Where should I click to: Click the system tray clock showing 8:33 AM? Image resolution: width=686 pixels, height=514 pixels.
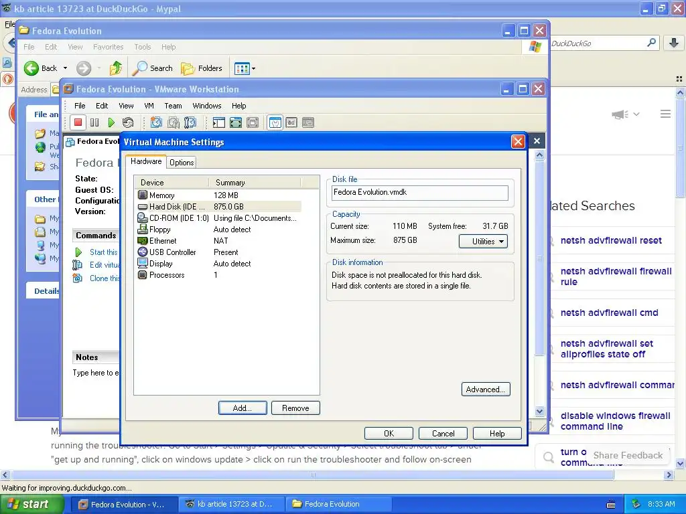(x=661, y=504)
